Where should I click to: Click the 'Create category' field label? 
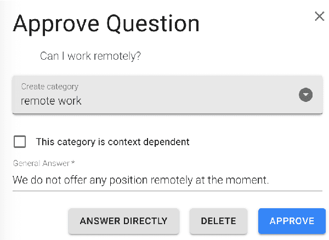[x=49, y=87]
